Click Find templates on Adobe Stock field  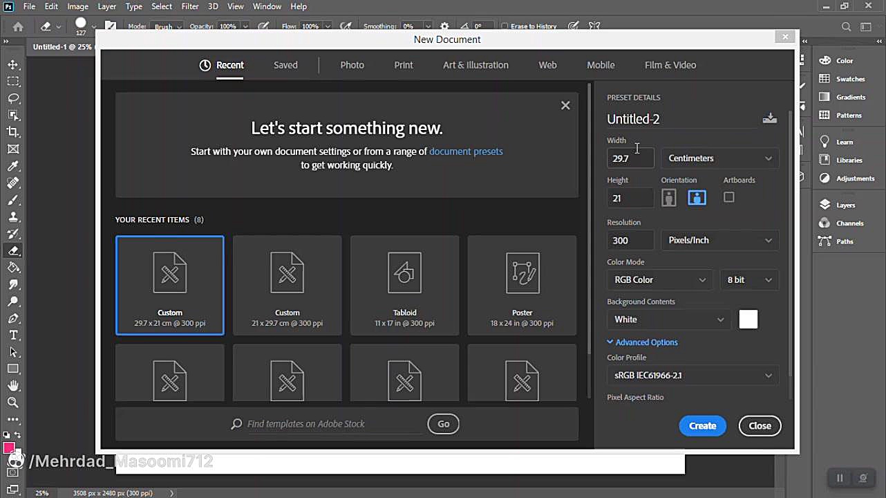[x=333, y=424]
